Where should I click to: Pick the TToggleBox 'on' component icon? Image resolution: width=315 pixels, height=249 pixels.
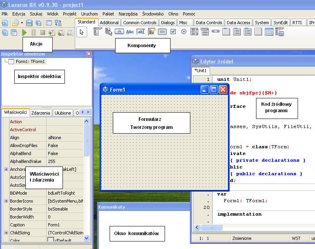pos(162,32)
